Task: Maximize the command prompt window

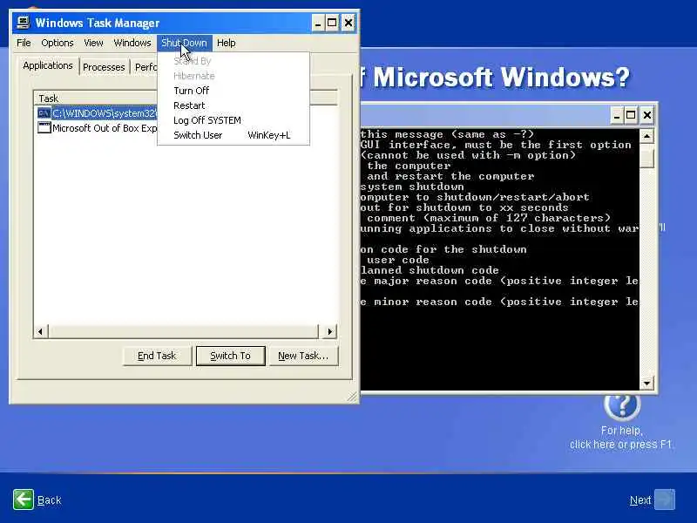Action: (x=631, y=116)
